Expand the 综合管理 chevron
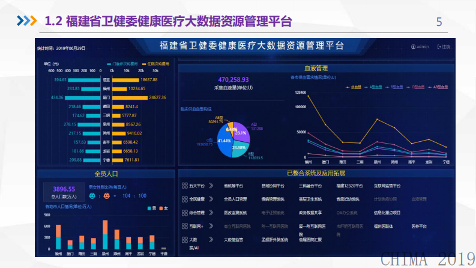 point(211,213)
